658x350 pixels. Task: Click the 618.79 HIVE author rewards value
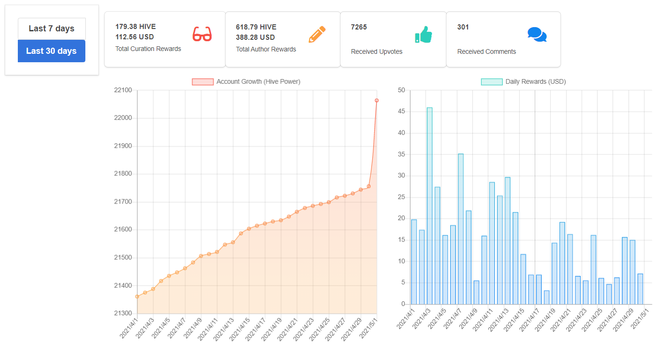[x=256, y=27]
